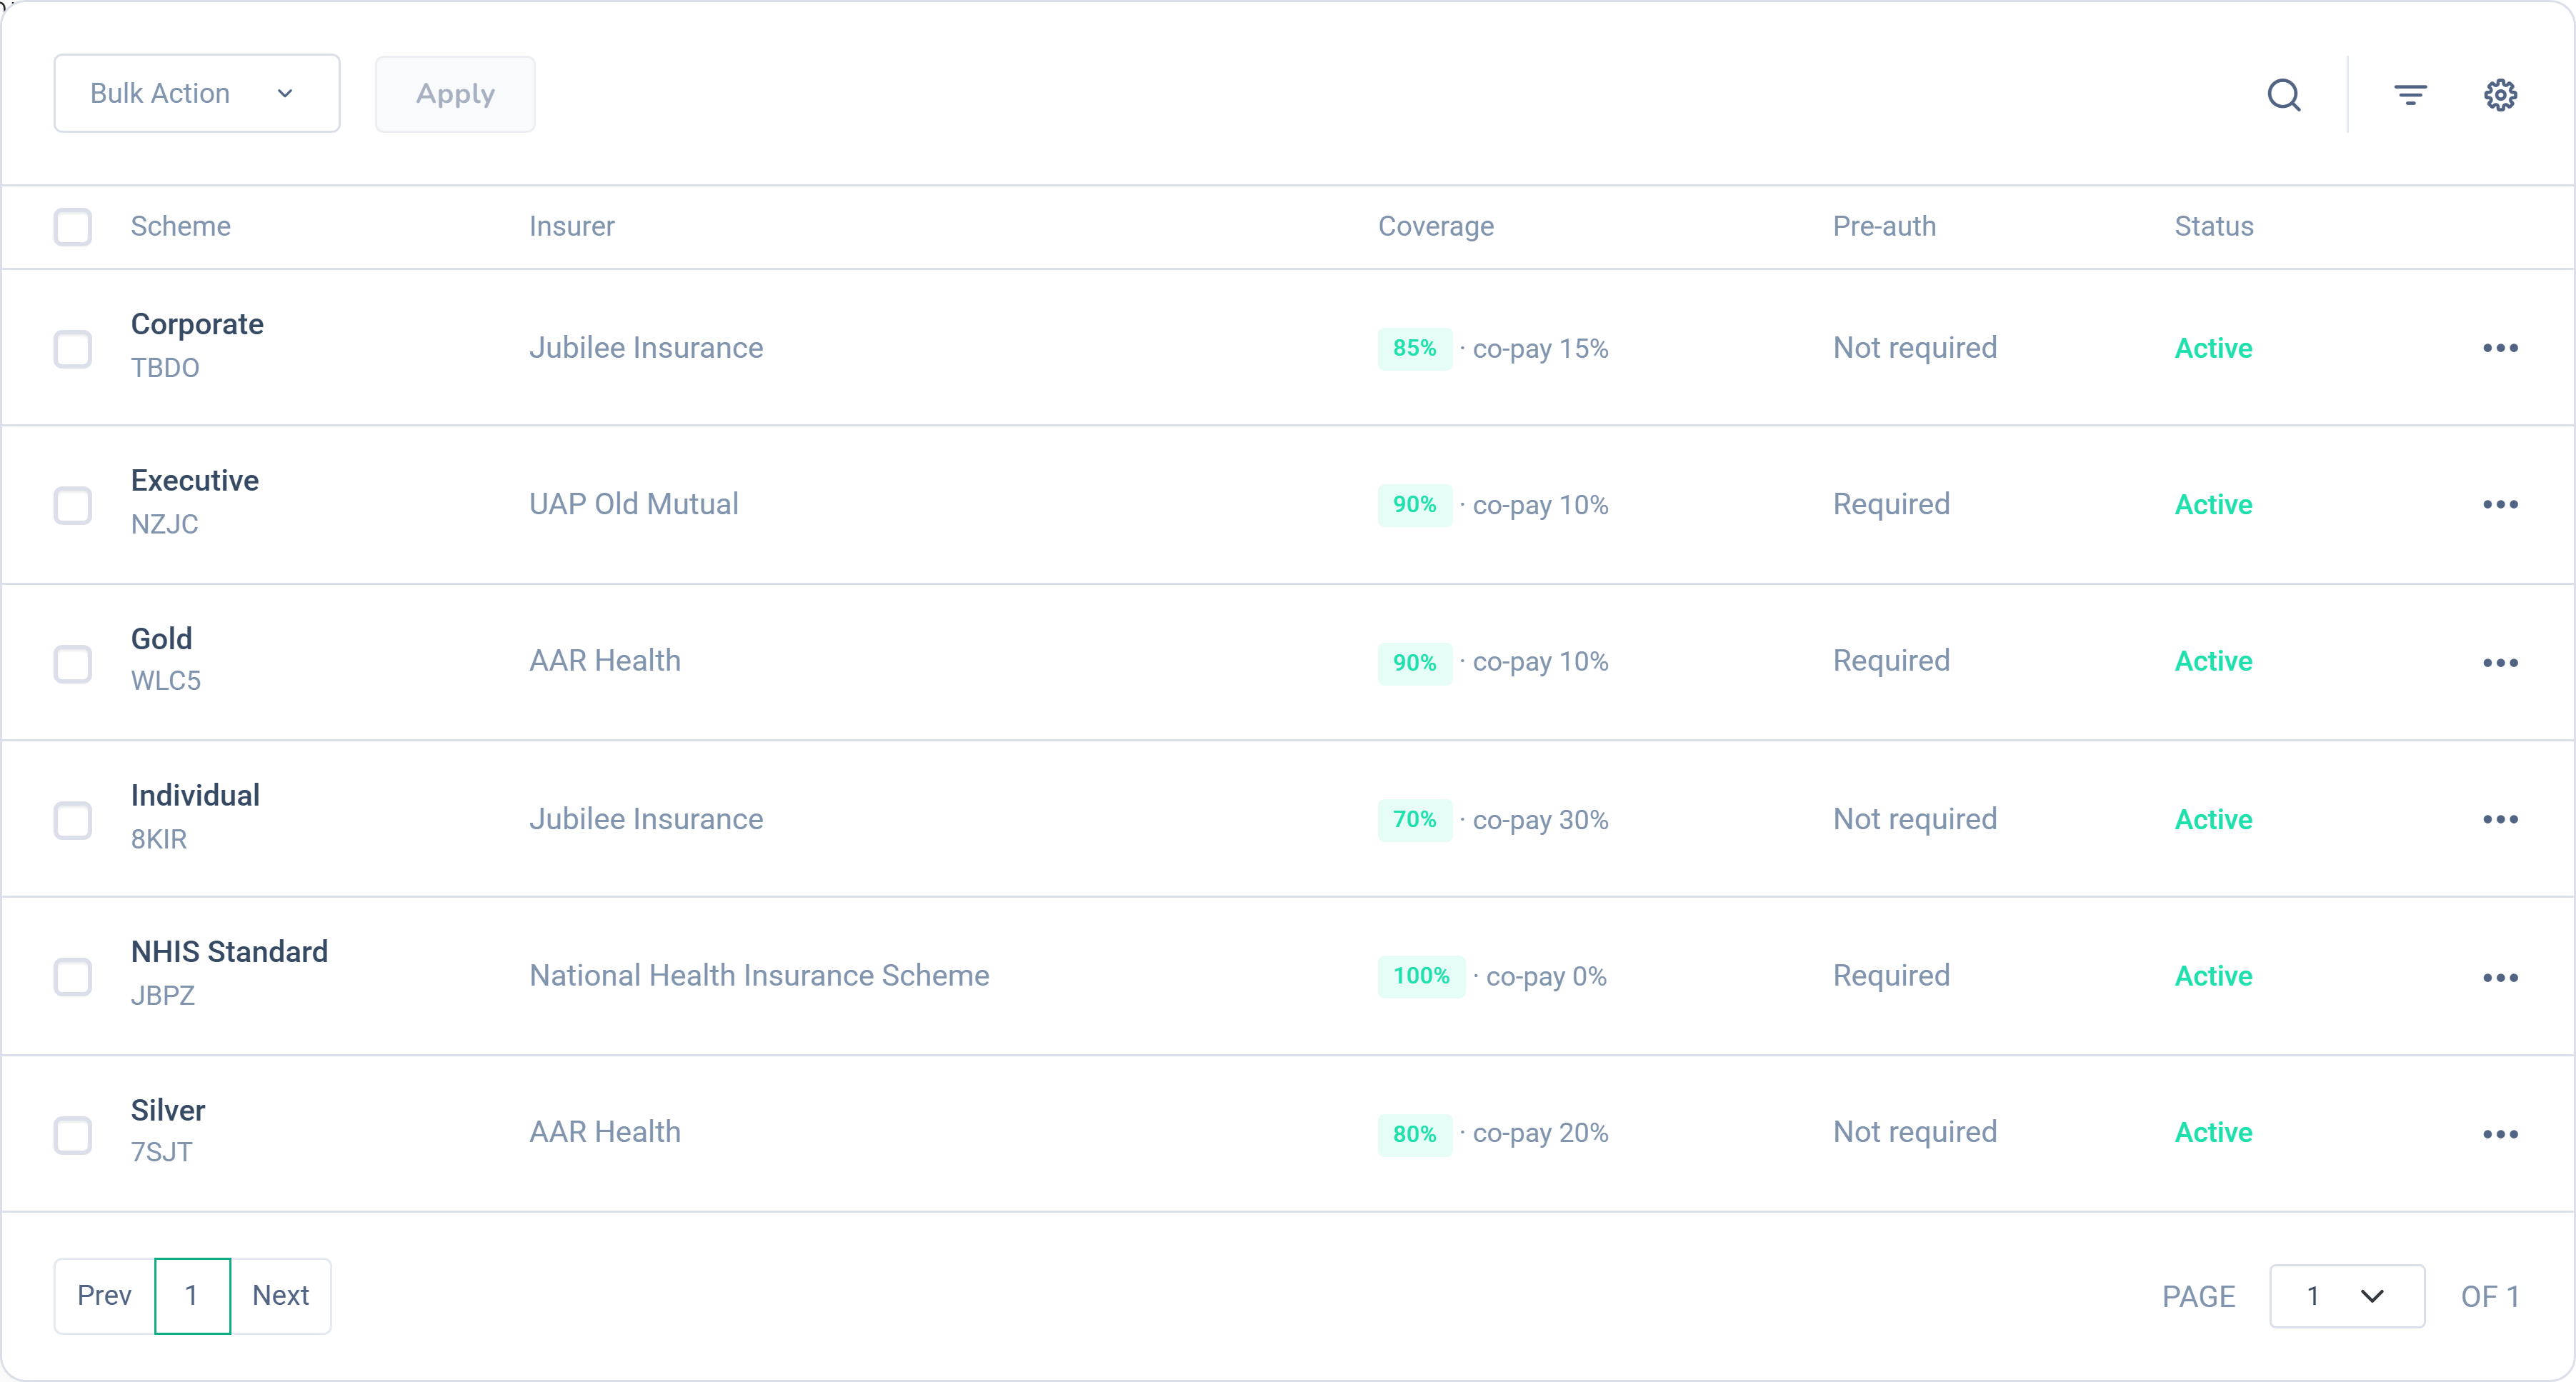Screen dimensions: 2576x1382
Task: Click National Health Insurance Scheme insurer cell
Action: [x=759, y=975]
